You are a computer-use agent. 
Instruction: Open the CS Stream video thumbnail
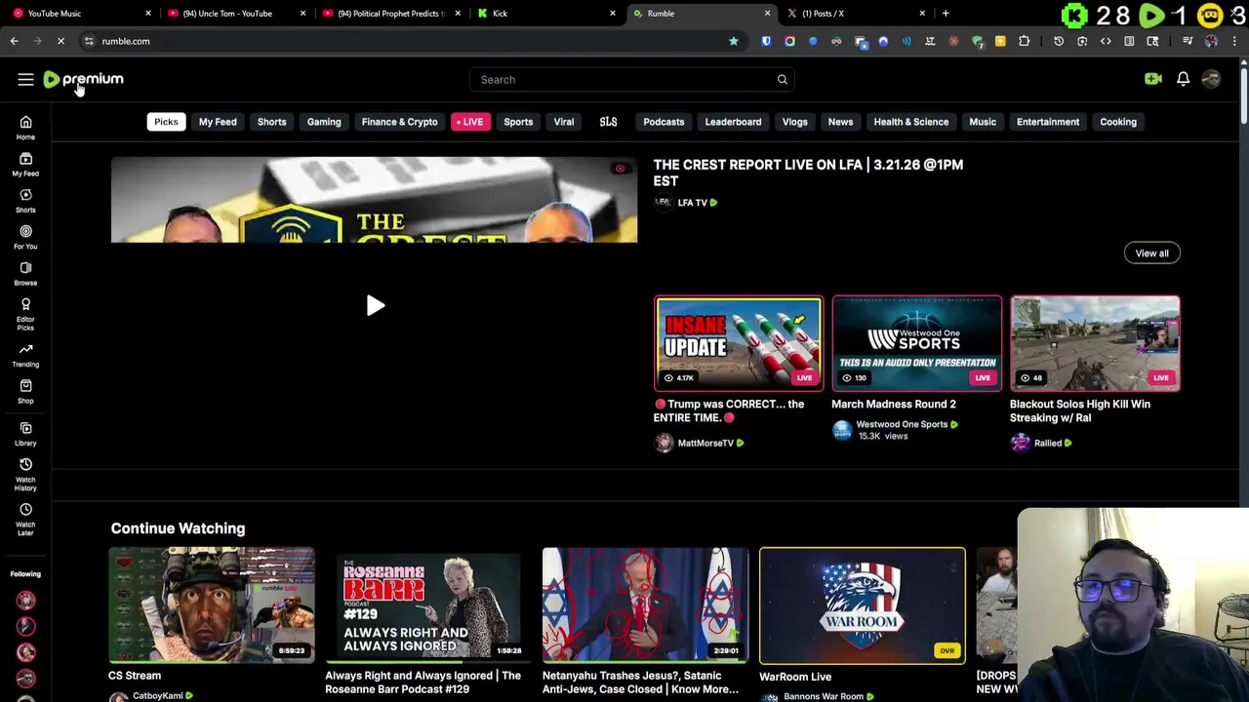pos(212,605)
